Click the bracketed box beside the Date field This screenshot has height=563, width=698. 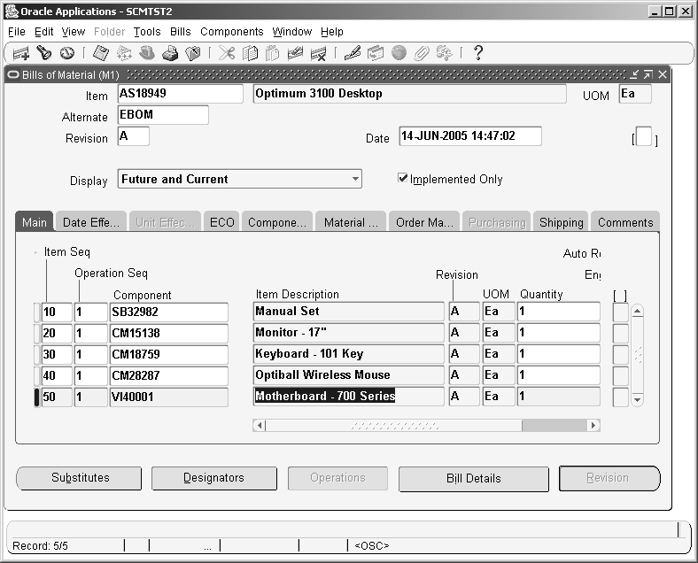click(644, 136)
